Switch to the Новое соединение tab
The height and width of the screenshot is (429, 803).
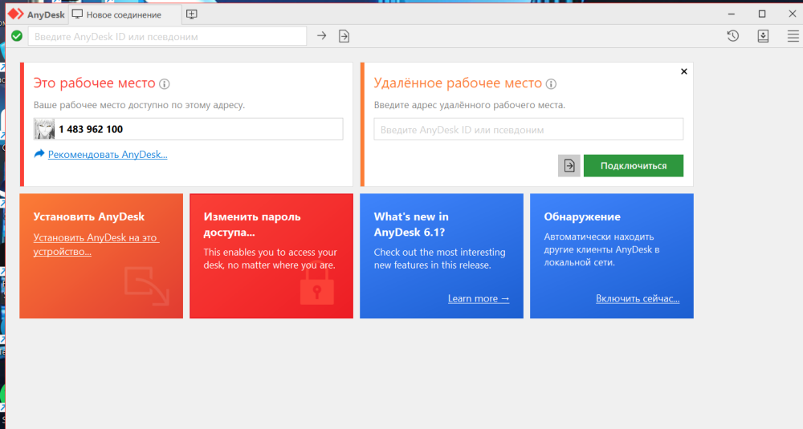tap(124, 14)
